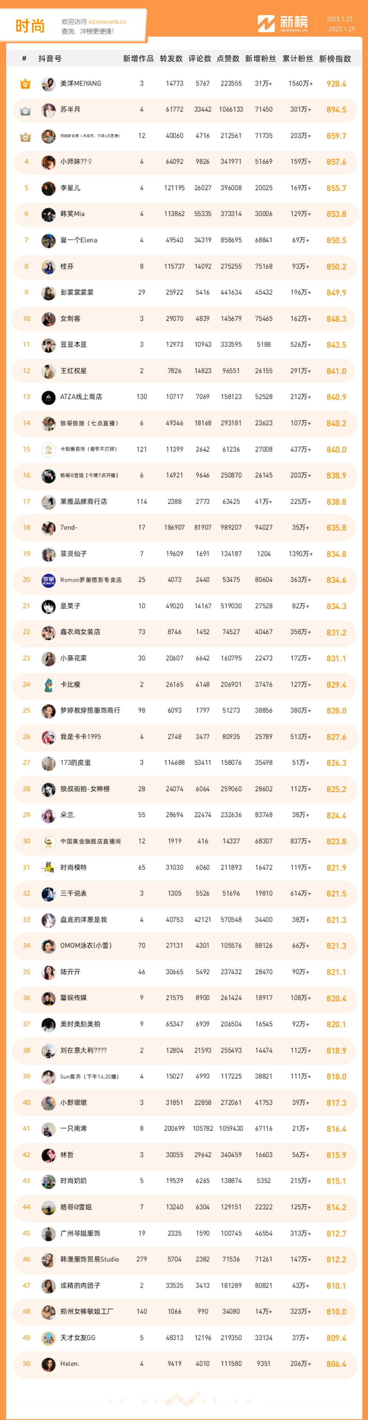Viewport: 368px width, 1420px height.
Task: Click the 2023.1.23-2023.1.29 date range
Action: click(340, 24)
